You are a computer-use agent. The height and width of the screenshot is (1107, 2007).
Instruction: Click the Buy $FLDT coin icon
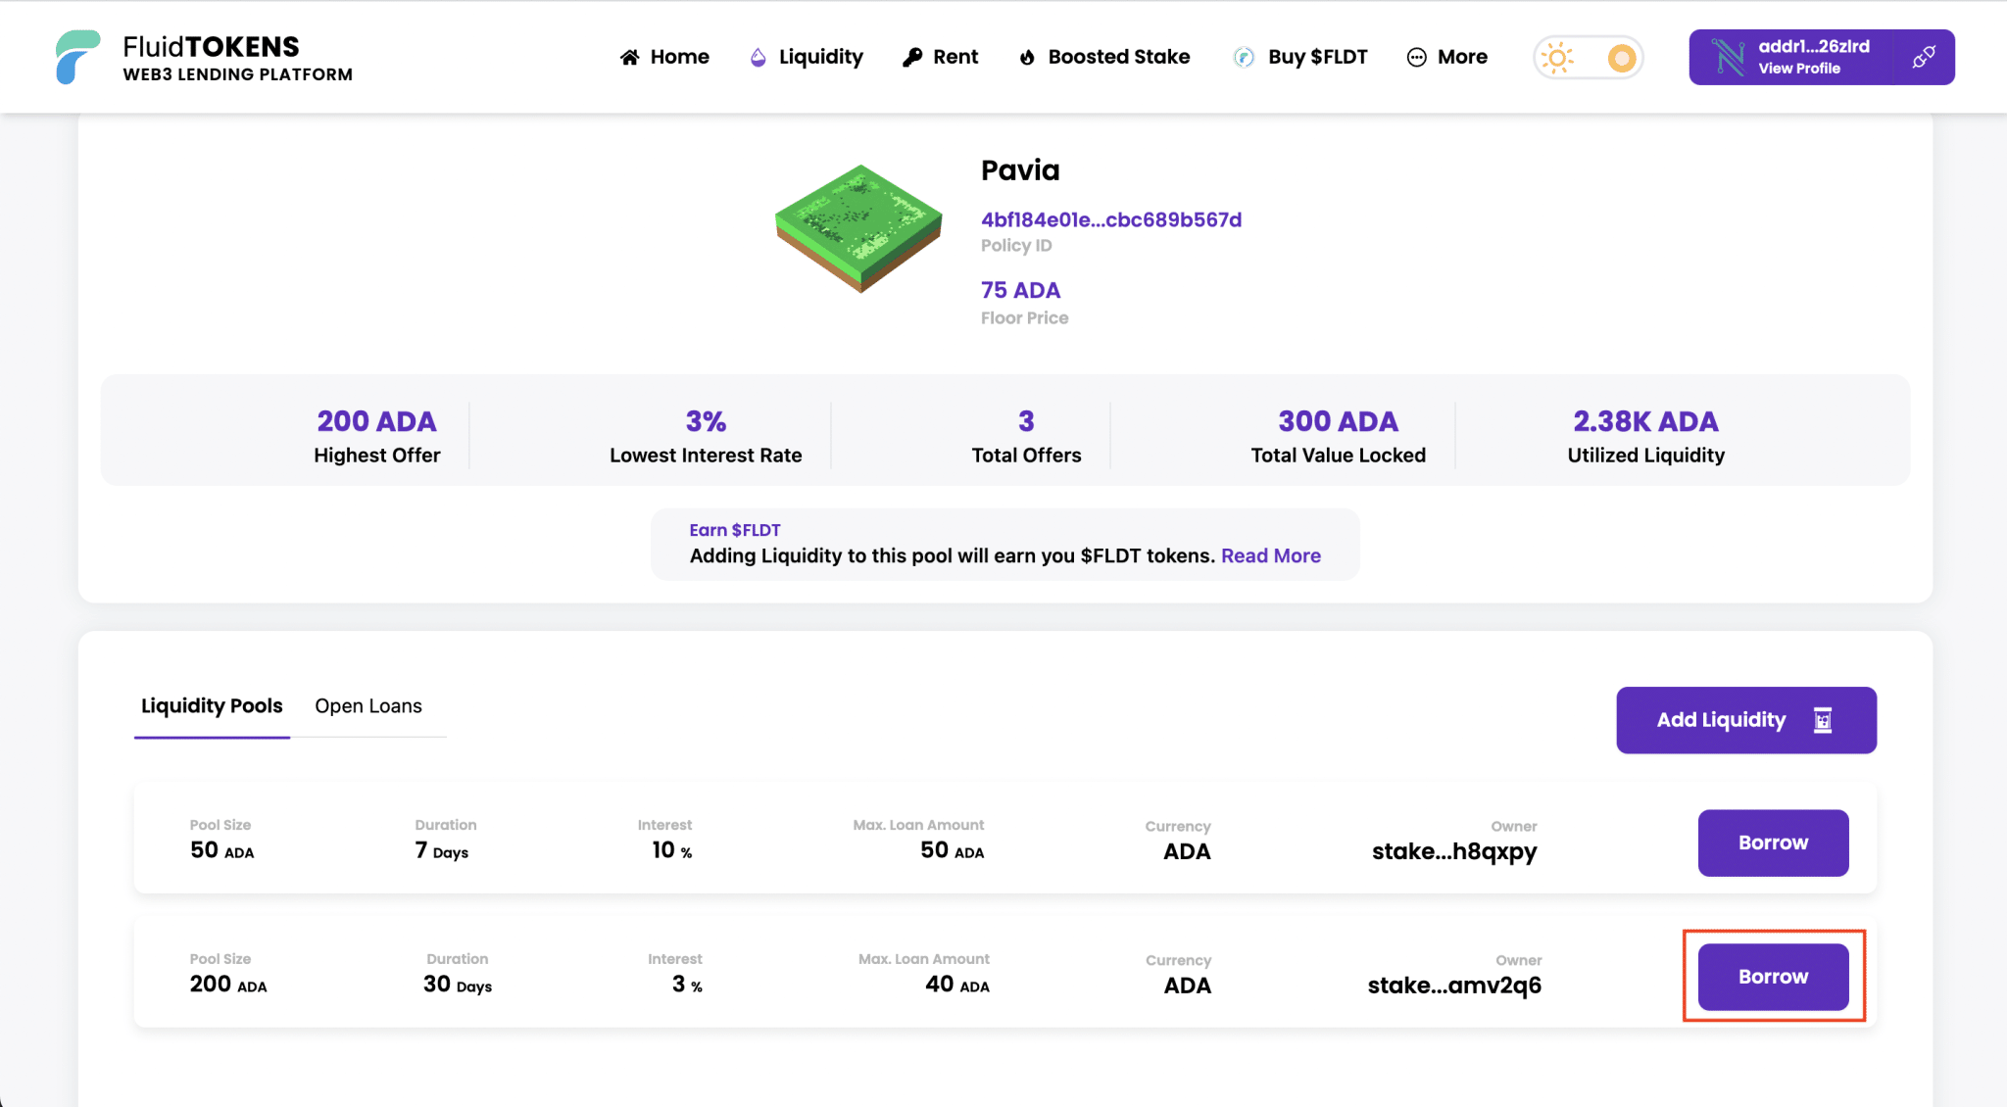pos(1243,57)
